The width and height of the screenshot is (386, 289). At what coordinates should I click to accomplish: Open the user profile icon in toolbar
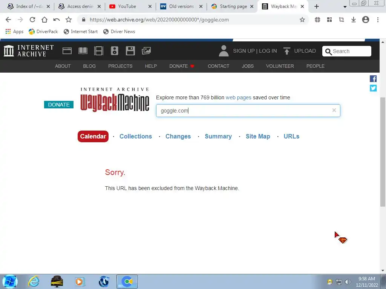(x=366, y=20)
